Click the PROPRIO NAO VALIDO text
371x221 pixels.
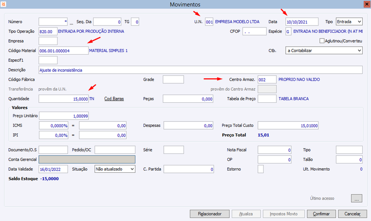pyautogui.click(x=299, y=79)
